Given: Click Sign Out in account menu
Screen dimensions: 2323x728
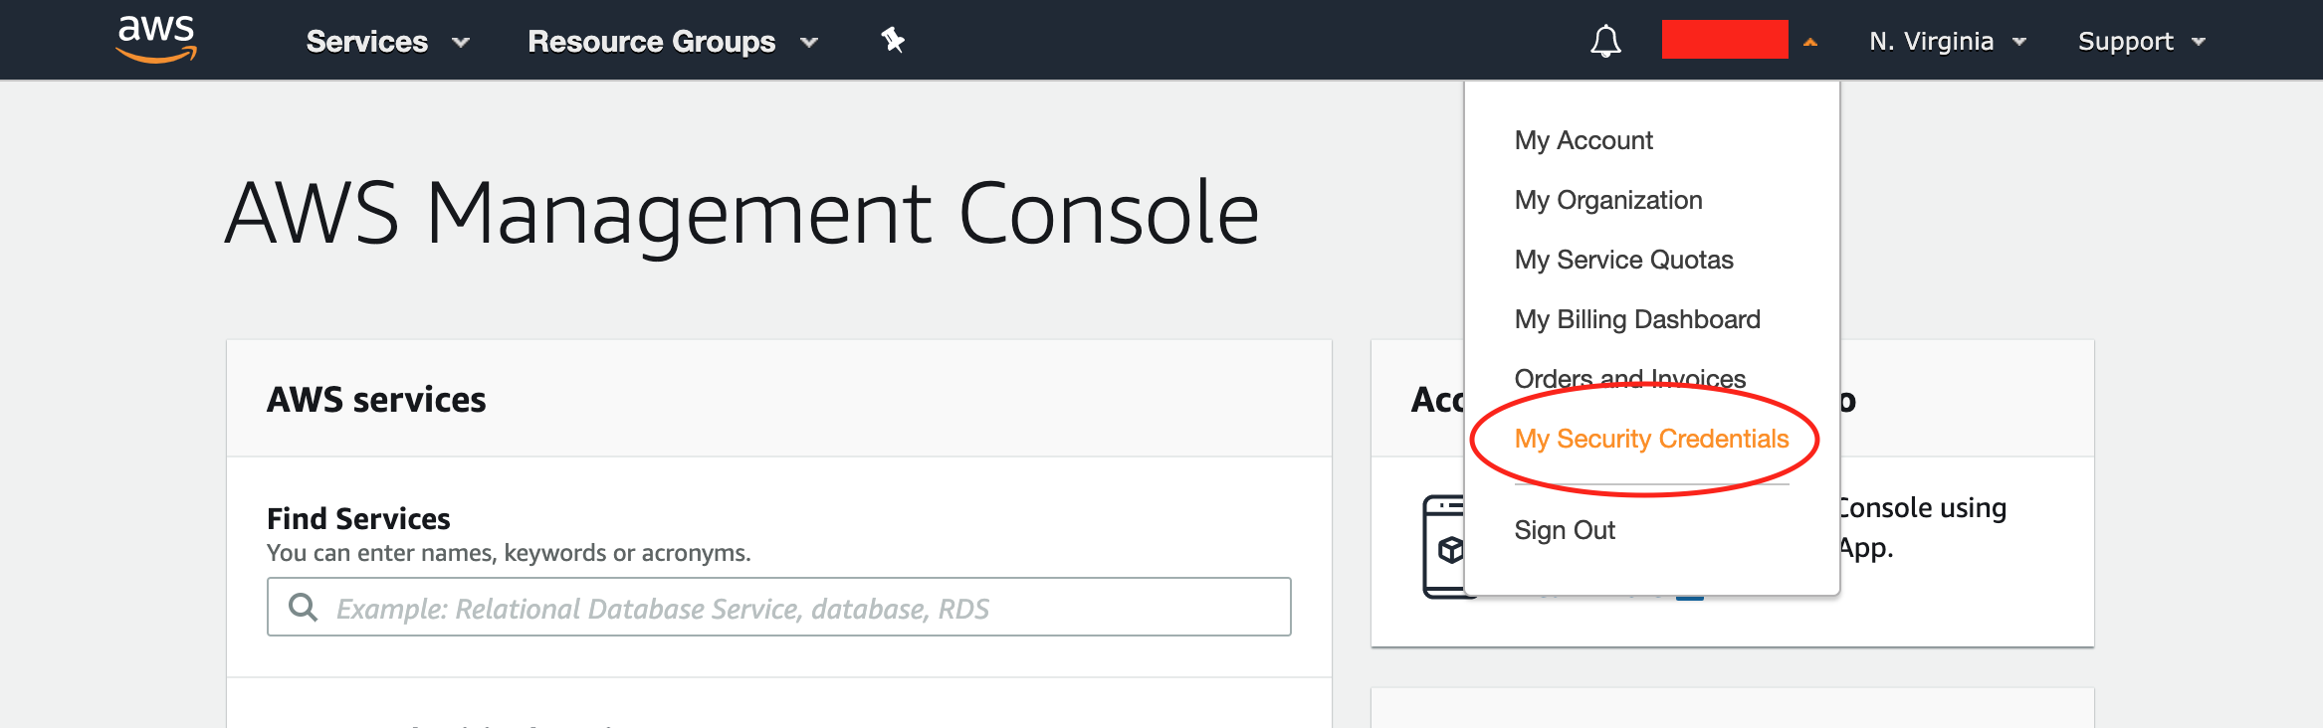Looking at the screenshot, I should point(1564,530).
